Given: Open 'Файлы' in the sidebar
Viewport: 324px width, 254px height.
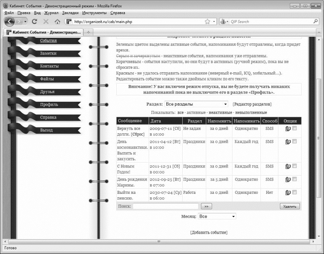Looking at the screenshot, I should (x=47, y=79).
